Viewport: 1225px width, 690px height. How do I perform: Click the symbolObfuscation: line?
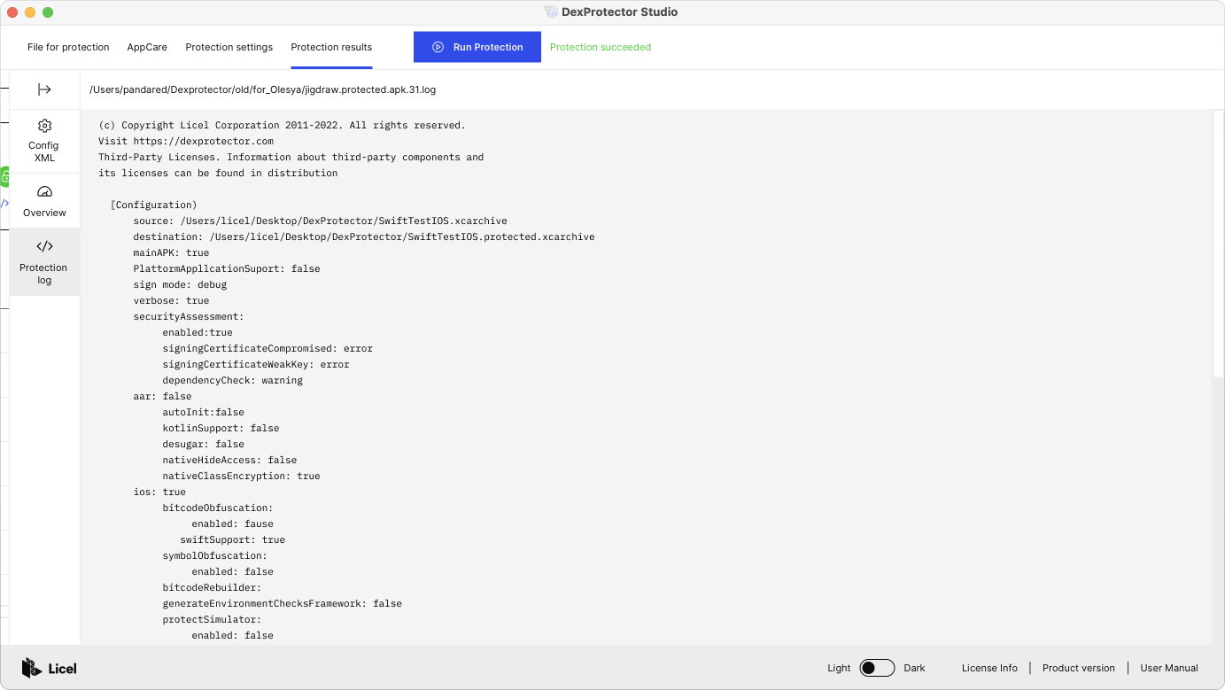[x=214, y=555]
